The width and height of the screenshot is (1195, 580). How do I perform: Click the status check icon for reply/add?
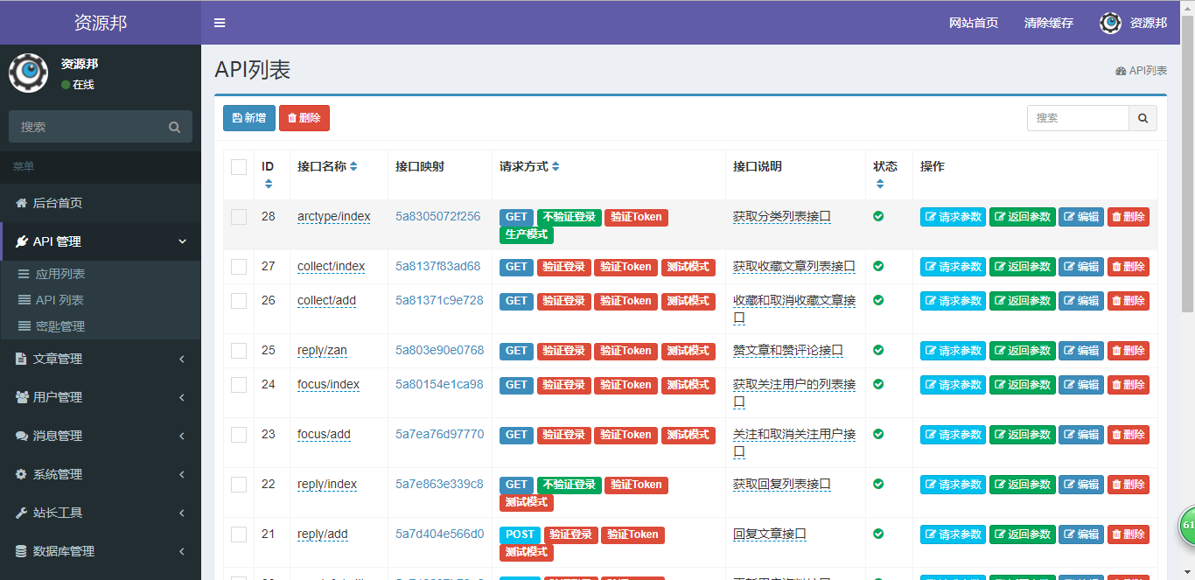878,534
